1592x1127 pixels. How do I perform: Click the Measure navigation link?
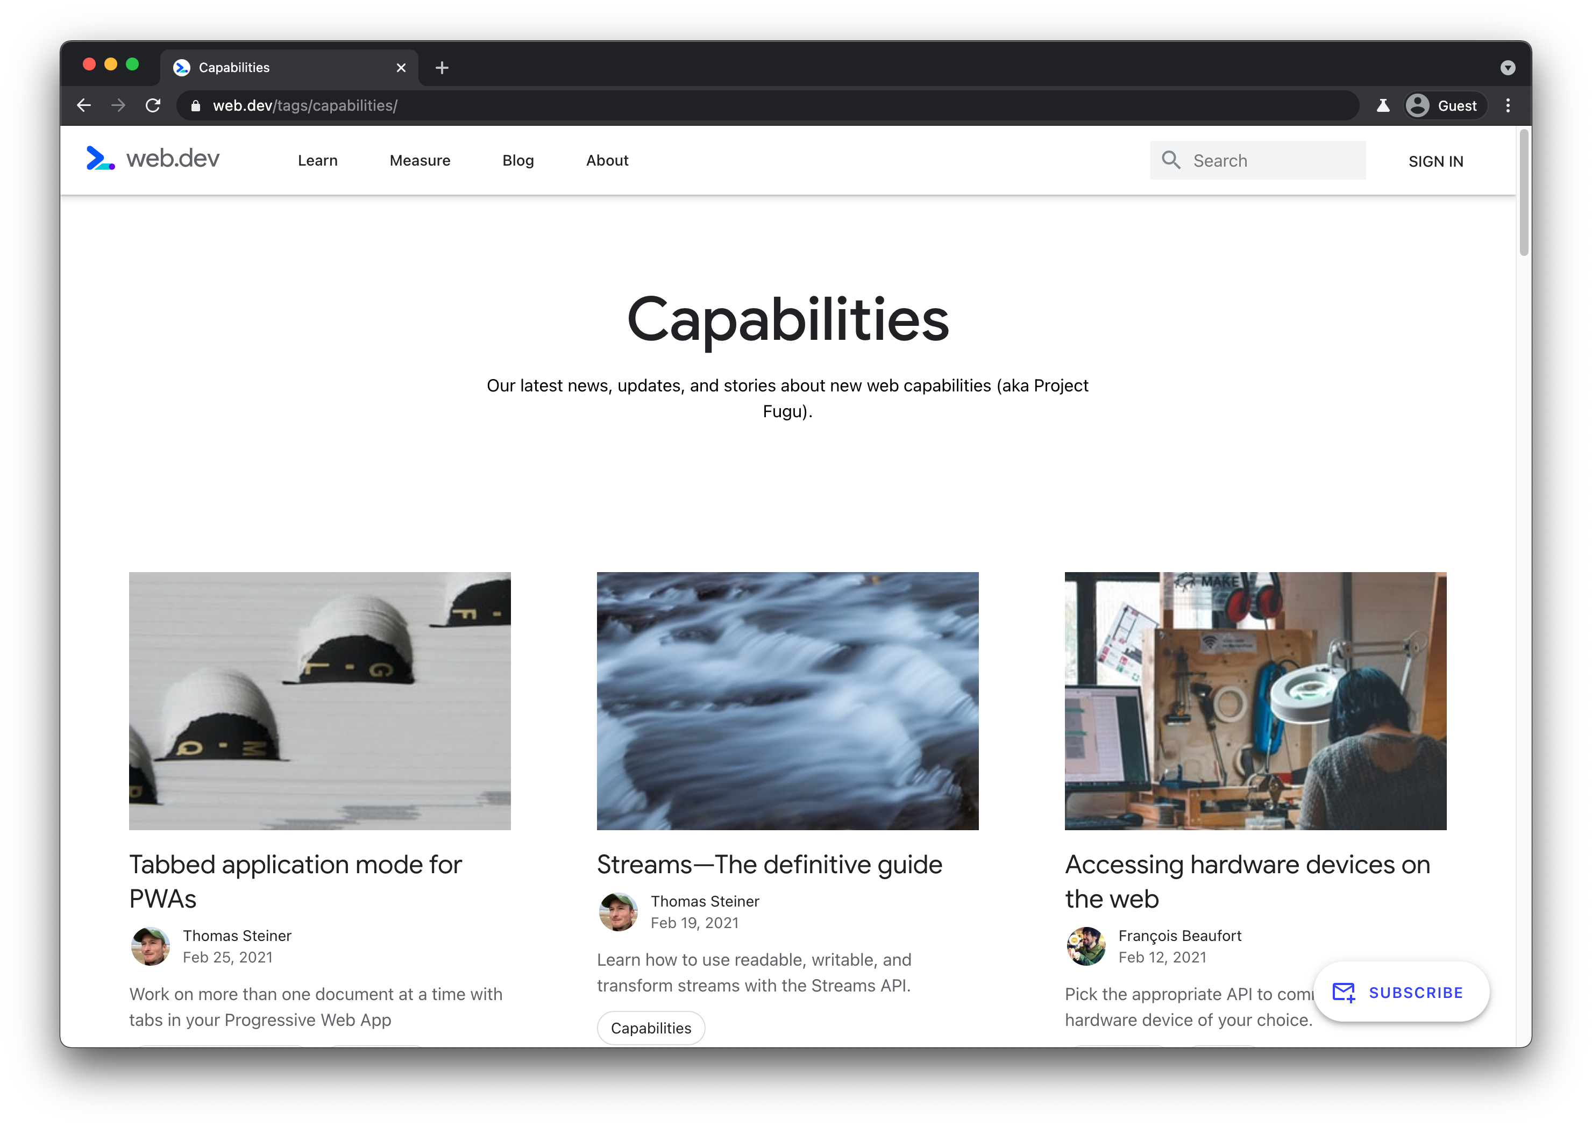coord(418,160)
